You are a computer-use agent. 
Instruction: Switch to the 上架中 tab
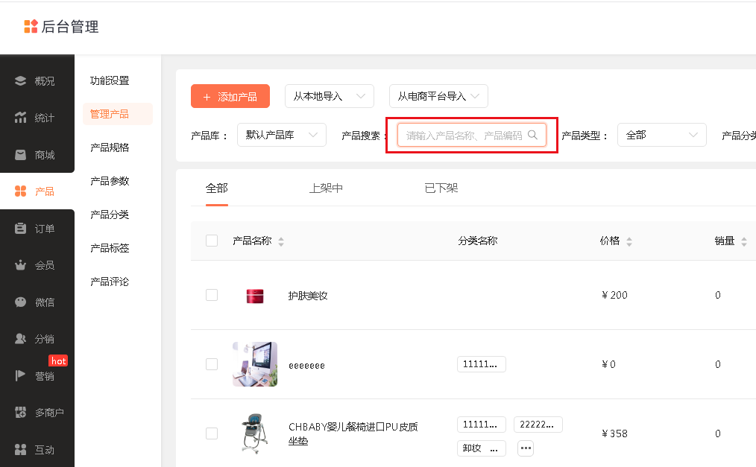(326, 188)
